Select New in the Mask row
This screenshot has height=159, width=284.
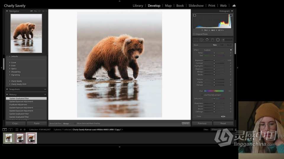click(x=215, y=45)
